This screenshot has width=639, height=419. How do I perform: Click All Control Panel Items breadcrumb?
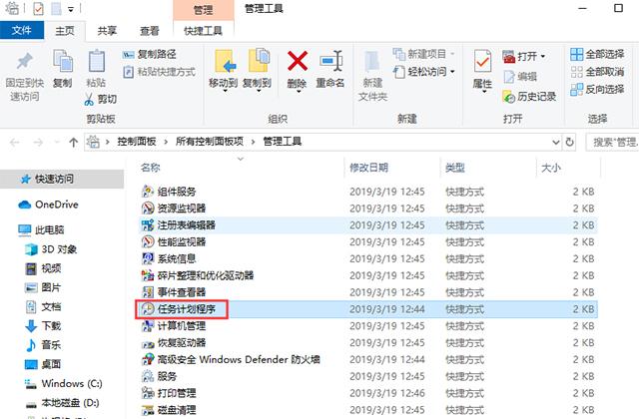pyautogui.click(x=210, y=142)
